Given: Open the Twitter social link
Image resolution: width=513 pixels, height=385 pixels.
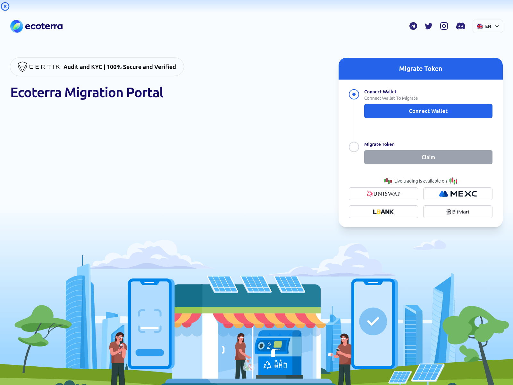Looking at the screenshot, I should pos(429,26).
